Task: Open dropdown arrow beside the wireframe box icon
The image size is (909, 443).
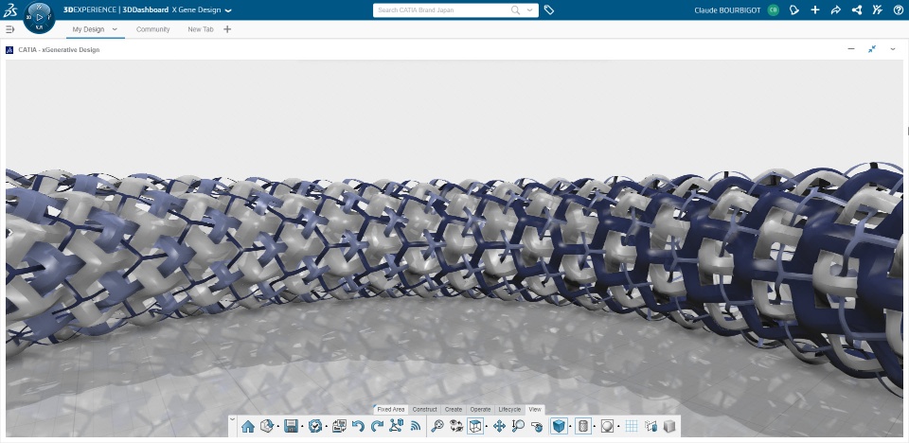Action: click(x=487, y=427)
